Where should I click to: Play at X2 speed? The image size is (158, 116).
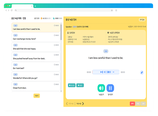pyautogui.click(x=80, y=85)
